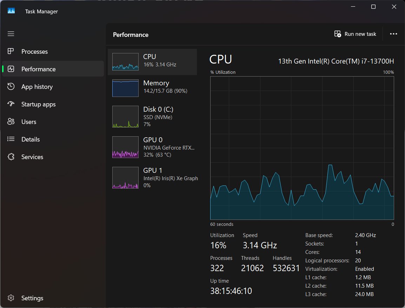Click the Performance sidebar icon
The width and height of the screenshot is (405, 308).
click(11, 69)
